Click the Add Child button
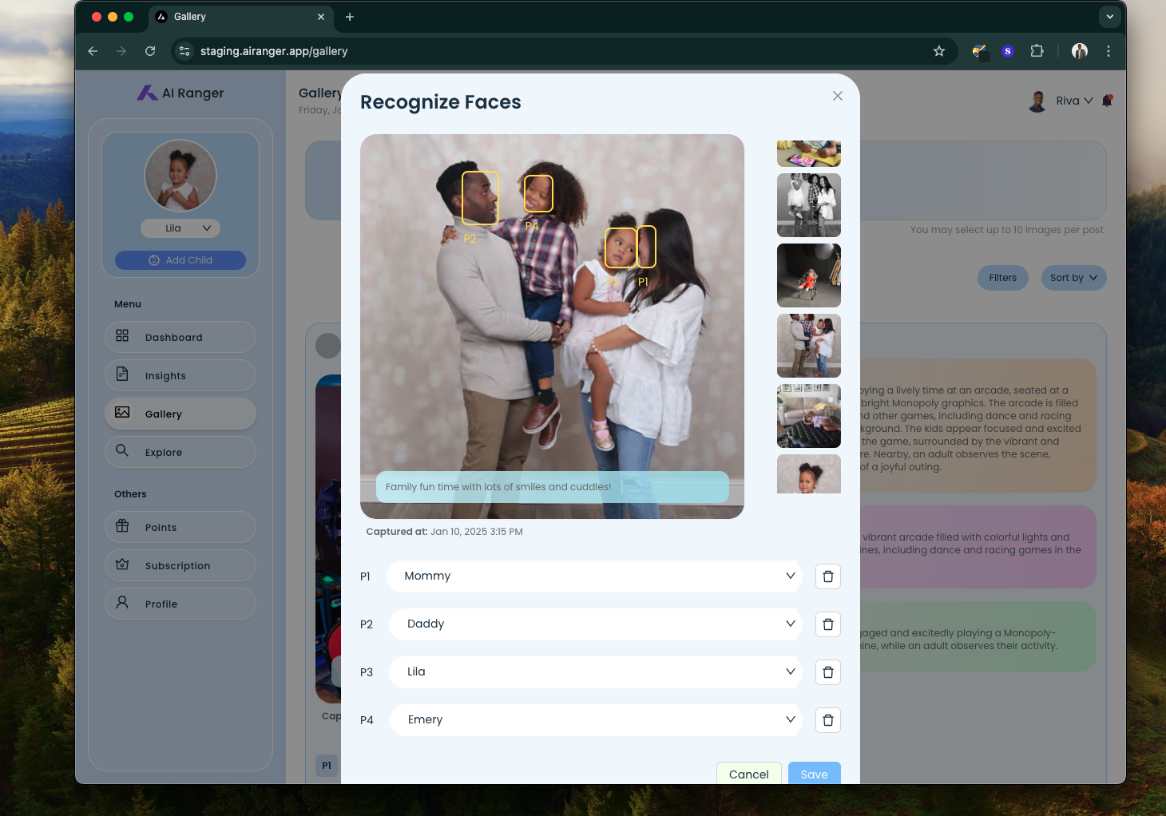This screenshot has width=1166, height=816. pos(180,260)
